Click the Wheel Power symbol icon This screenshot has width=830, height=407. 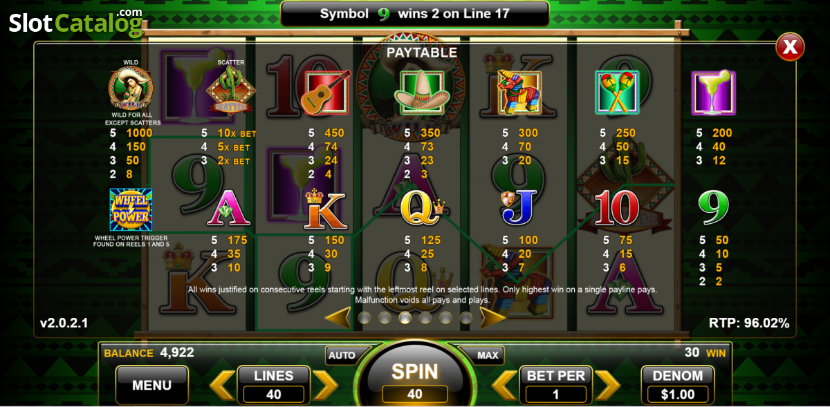[x=131, y=209]
